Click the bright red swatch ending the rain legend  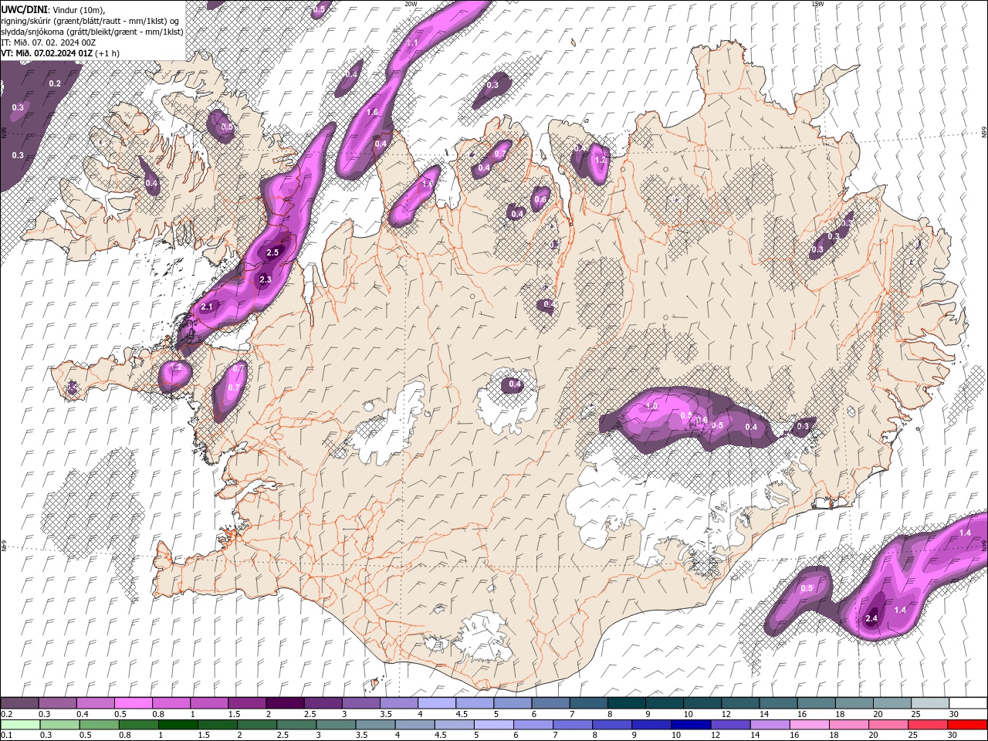pyautogui.click(x=969, y=724)
